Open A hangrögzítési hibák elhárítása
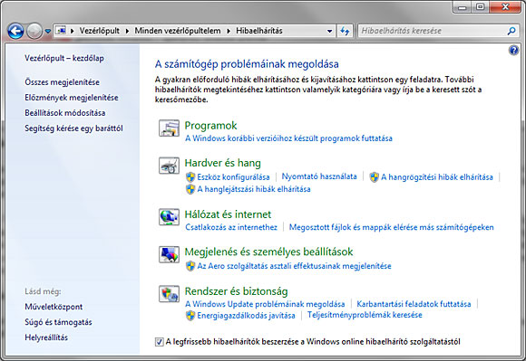Screen dimensions: 526x361 point(437,177)
